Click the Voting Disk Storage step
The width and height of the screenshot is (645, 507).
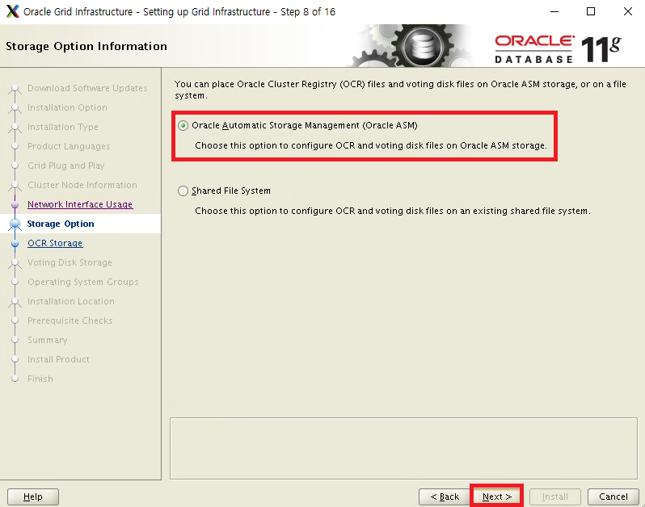tap(70, 262)
